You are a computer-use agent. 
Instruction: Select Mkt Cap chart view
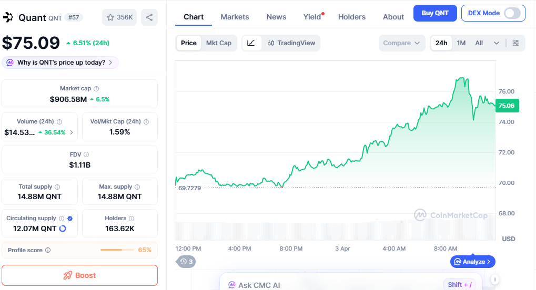coord(219,43)
